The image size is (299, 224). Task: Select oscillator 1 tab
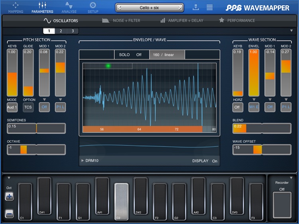click(x=49, y=31)
